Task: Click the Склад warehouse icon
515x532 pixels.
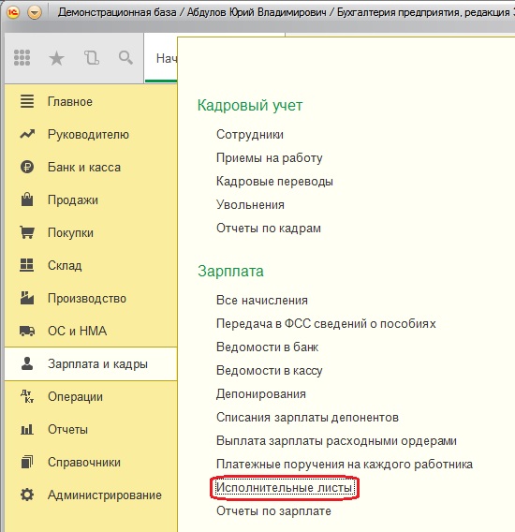Action: pos(27,265)
